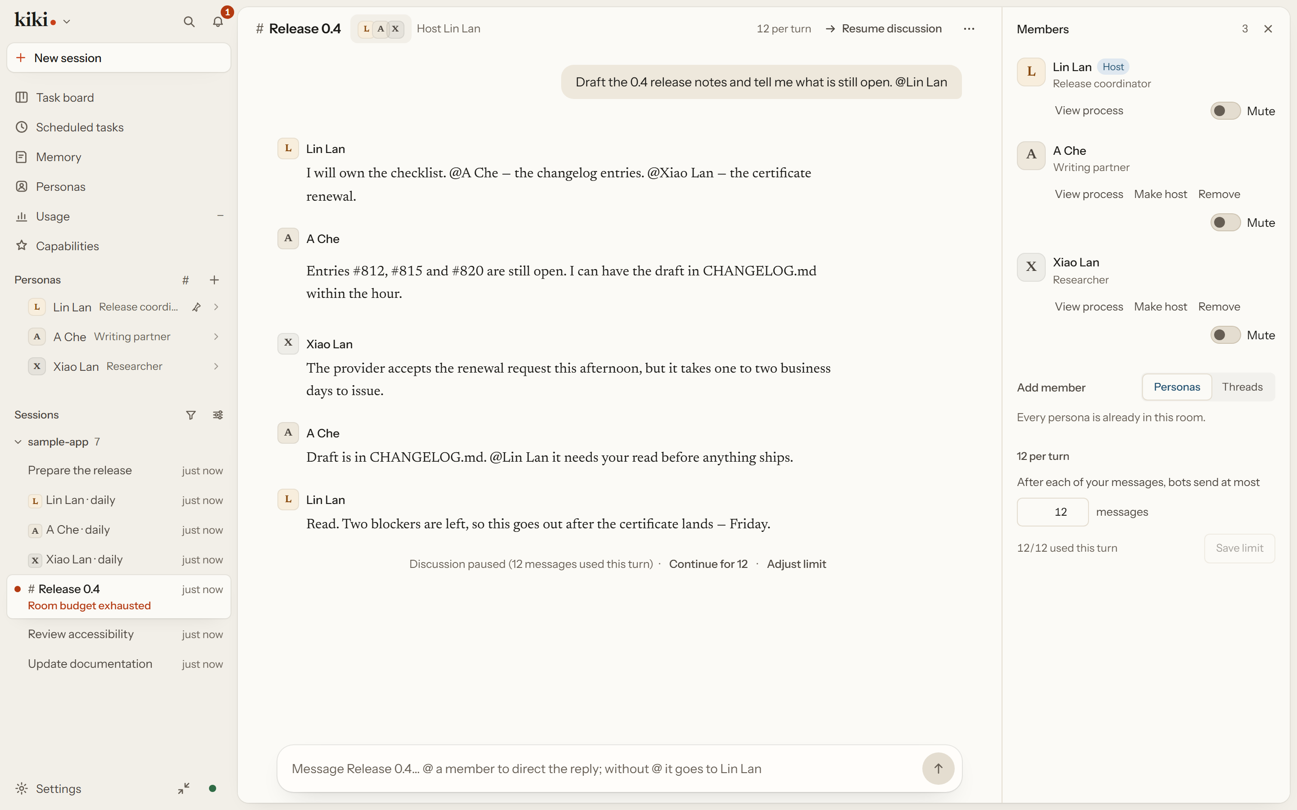Open the A Che·daily session
1297x810 pixels.
coord(119,530)
